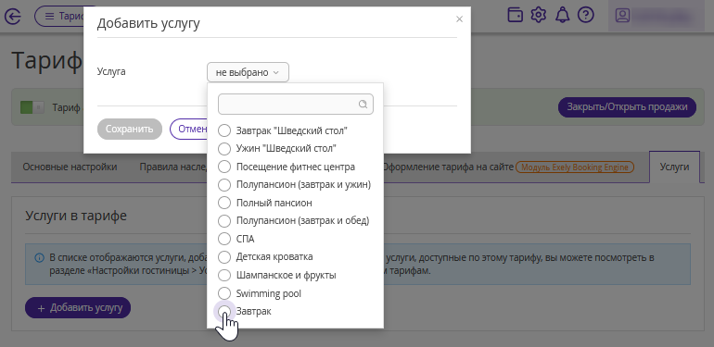Click the Сохранить button
Viewport: 714px width, 347px height.
(x=130, y=129)
